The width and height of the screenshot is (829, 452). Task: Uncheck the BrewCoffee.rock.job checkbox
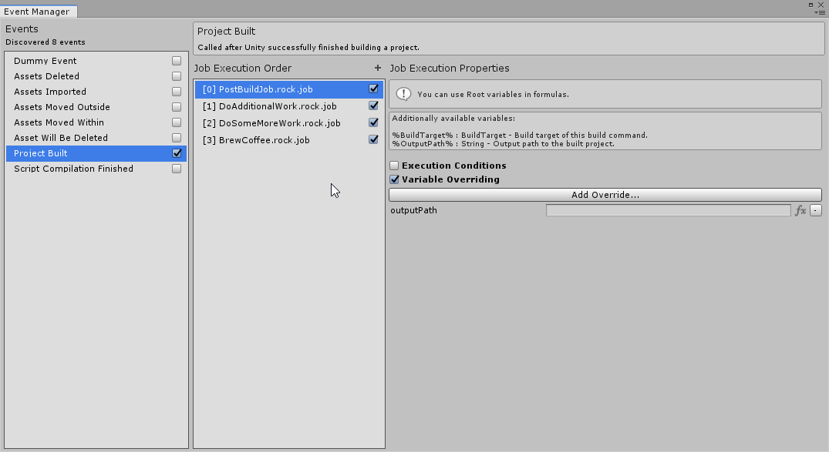(x=374, y=140)
